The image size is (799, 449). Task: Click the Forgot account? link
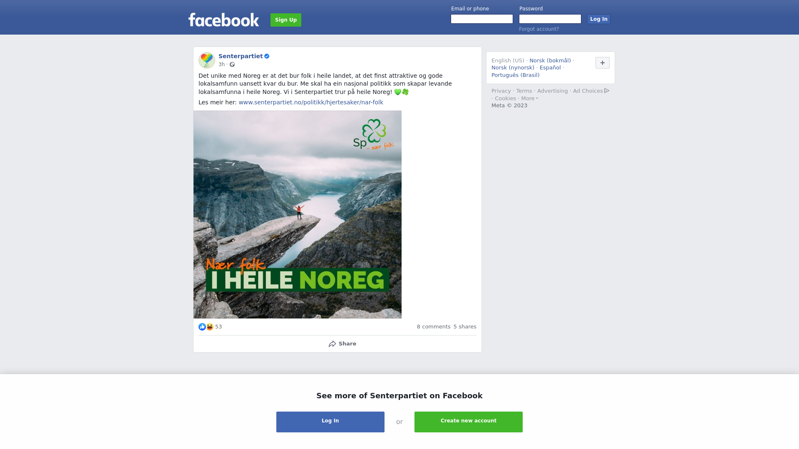(539, 29)
